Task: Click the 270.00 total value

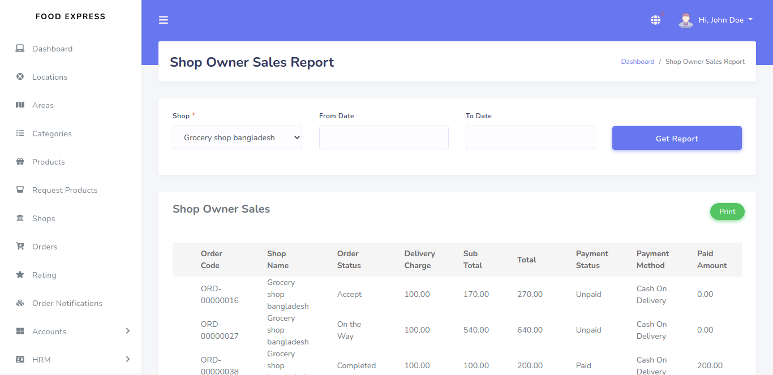Action: pos(530,294)
